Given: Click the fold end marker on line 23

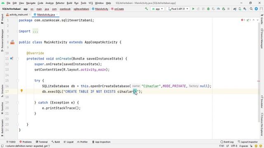Looking at the screenshot, I should pyautogui.click(x=17, y=125).
